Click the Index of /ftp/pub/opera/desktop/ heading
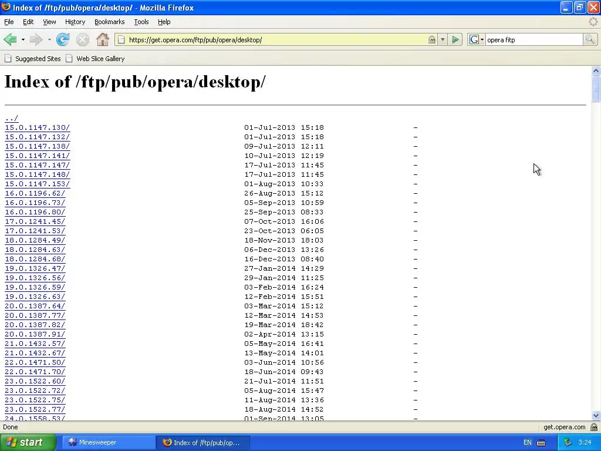Screen dimensions: 601x451 [134, 82]
